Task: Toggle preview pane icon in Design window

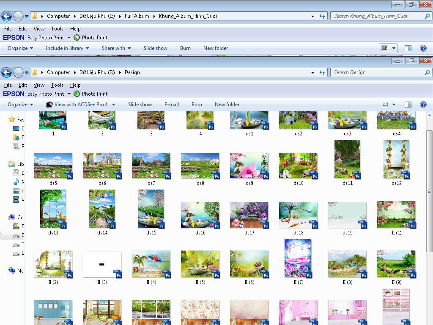Action: click(408, 105)
